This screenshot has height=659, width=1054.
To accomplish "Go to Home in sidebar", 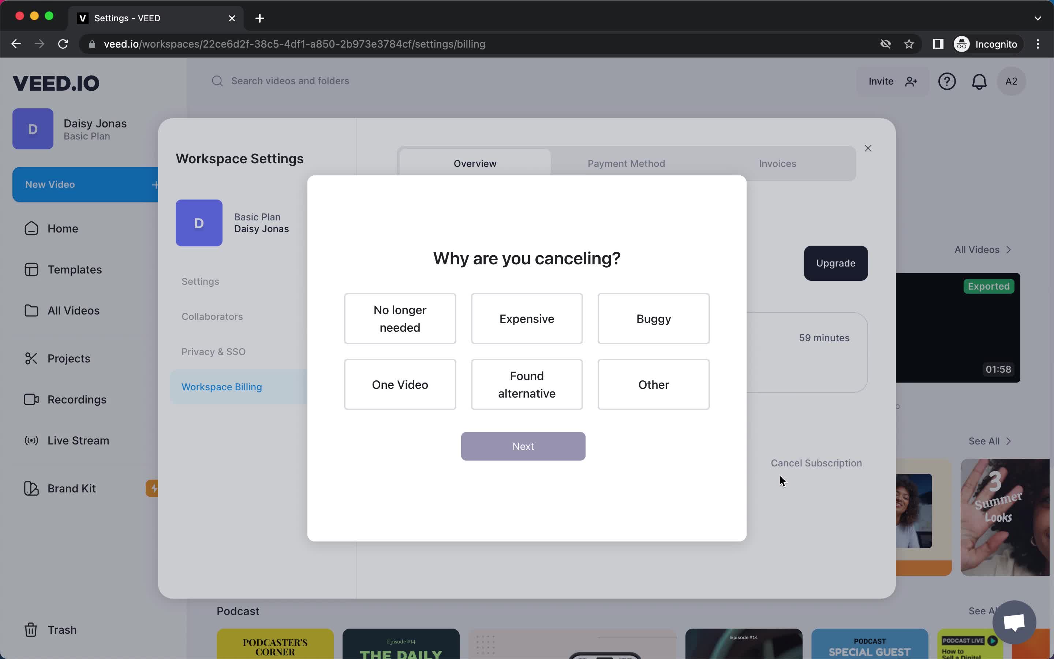I will point(51,228).
